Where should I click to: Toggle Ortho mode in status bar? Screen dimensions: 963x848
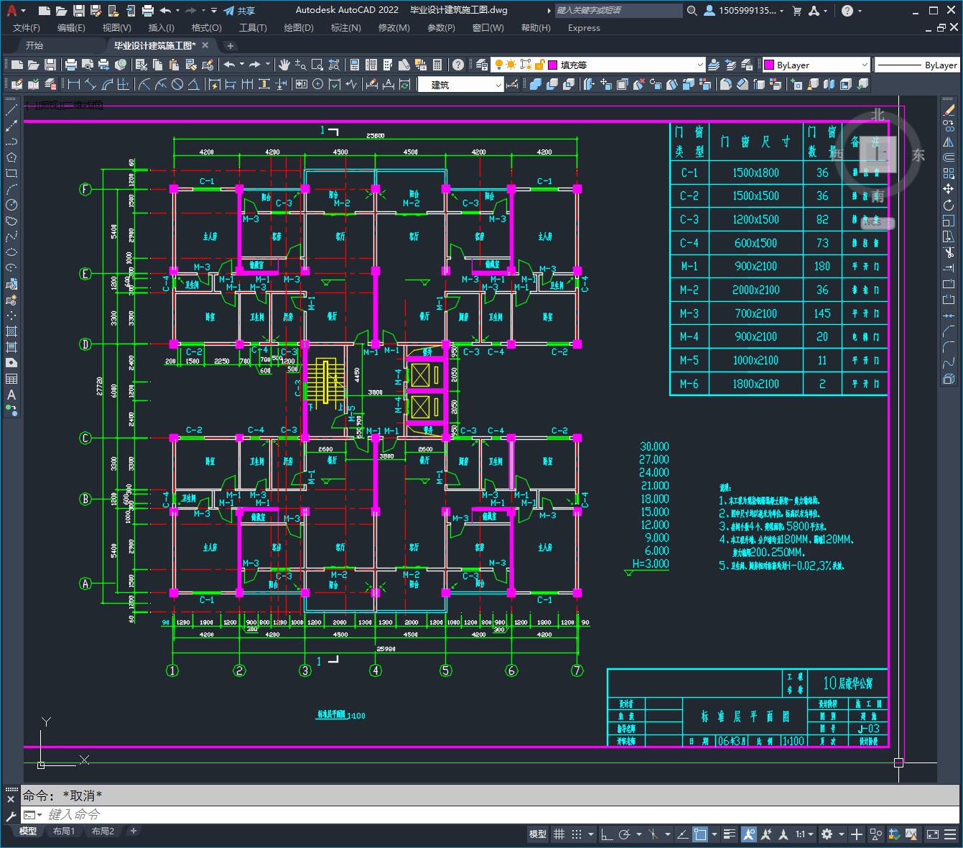click(607, 834)
